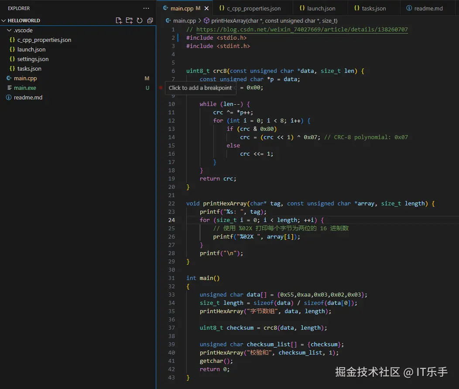Click 'while (len--)' on line 10

(x=221, y=104)
